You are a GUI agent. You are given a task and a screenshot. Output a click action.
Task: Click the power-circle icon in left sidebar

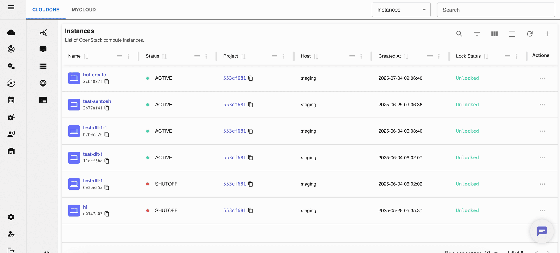[x=11, y=49]
